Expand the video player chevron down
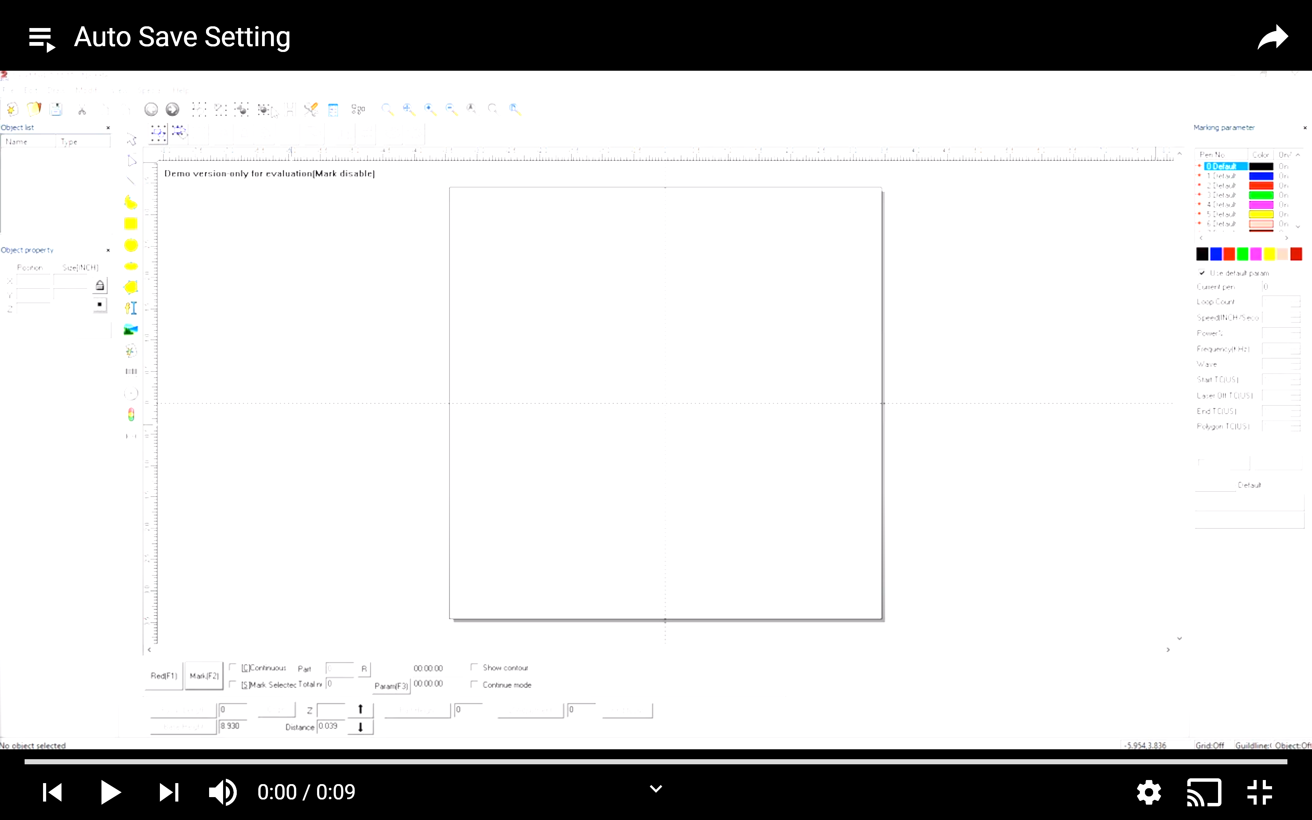This screenshot has width=1312, height=820. (x=655, y=789)
